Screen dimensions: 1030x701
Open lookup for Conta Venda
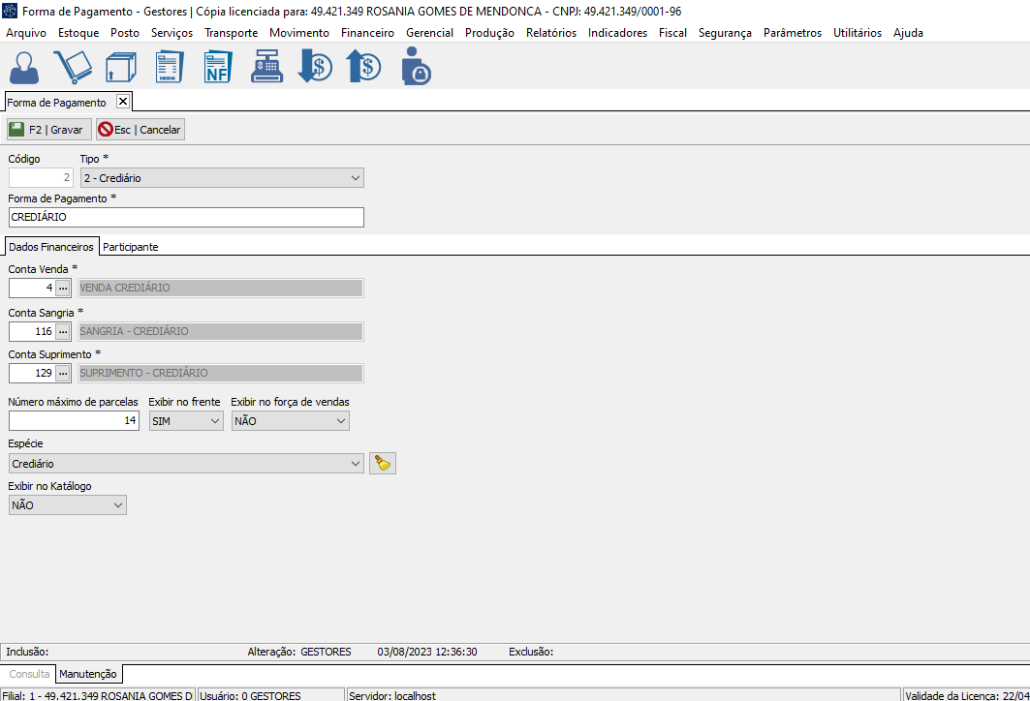click(x=63, y=288)
